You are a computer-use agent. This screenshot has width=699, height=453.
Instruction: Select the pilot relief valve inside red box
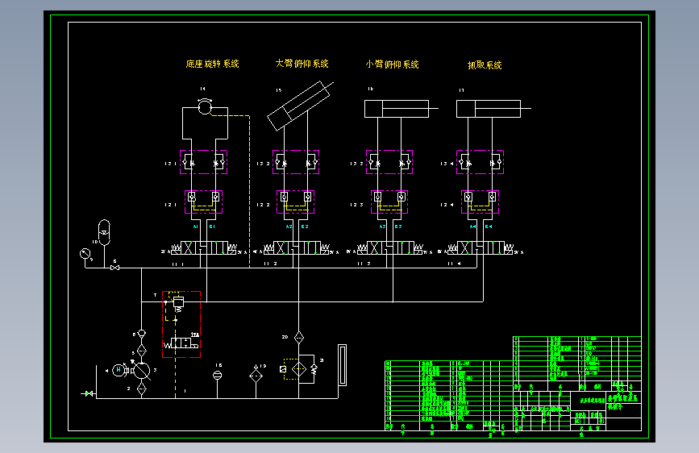point(178,303)
